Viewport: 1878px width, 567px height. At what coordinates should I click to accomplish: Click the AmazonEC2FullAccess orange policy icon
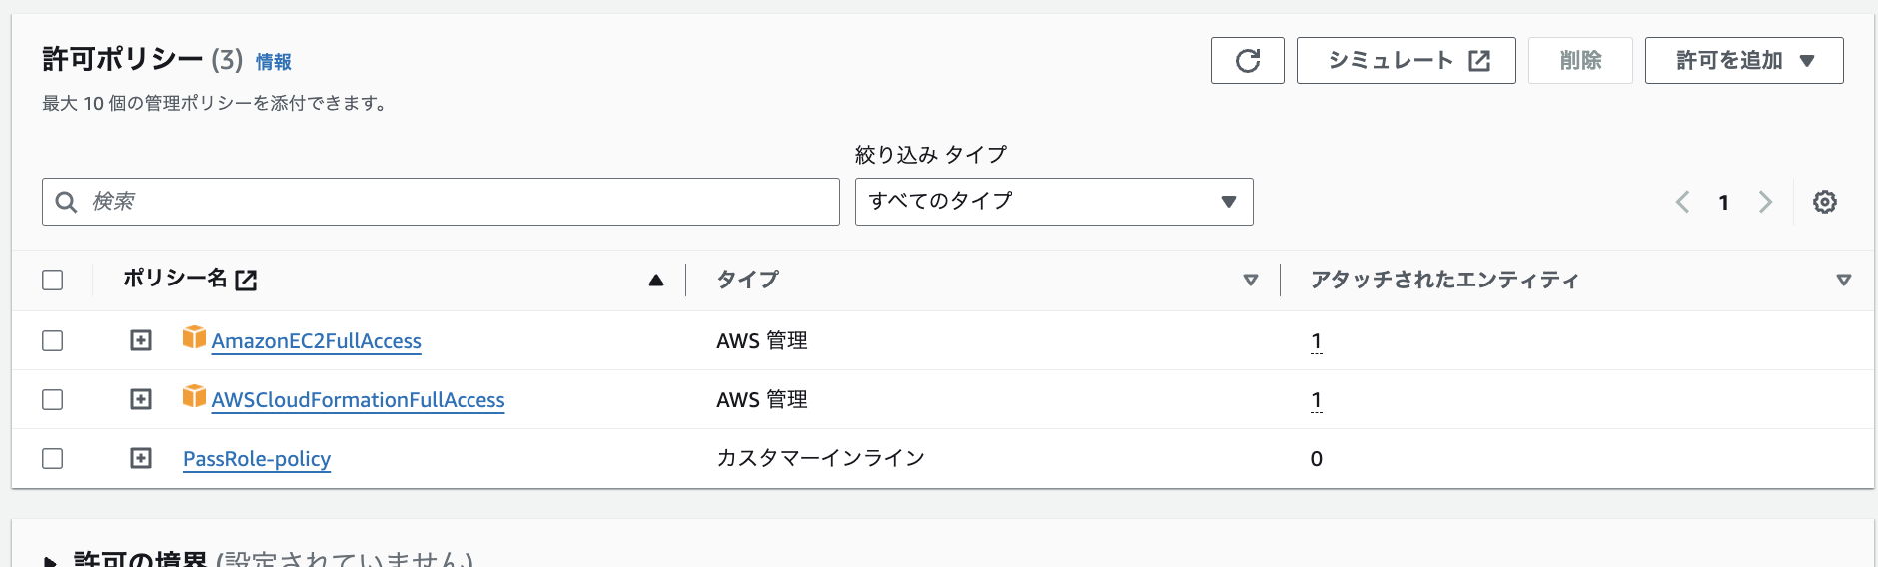click(194, 338)
